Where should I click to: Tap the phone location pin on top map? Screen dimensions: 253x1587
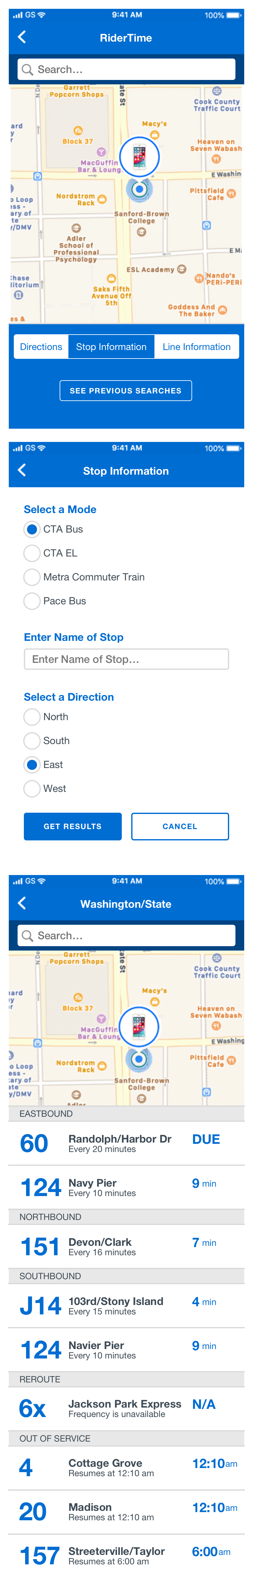click(139, 156)
